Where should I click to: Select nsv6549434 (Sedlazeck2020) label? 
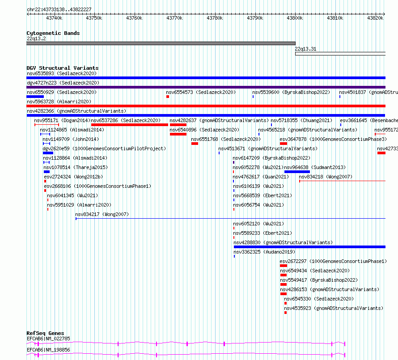point(315,271)
